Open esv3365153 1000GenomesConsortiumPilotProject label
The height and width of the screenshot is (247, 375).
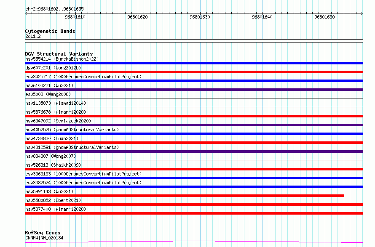tap(83, 174)
